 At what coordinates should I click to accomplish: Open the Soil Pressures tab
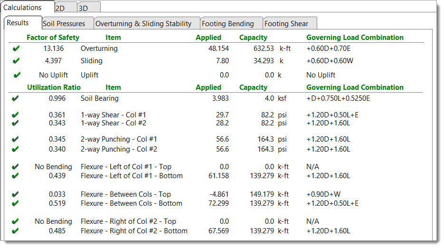coord(68,24)
